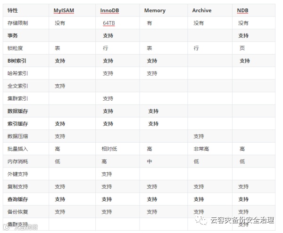The image size is (283, 233).
Task: Click the 备份恢复 row label
Action: coord(18,212)
